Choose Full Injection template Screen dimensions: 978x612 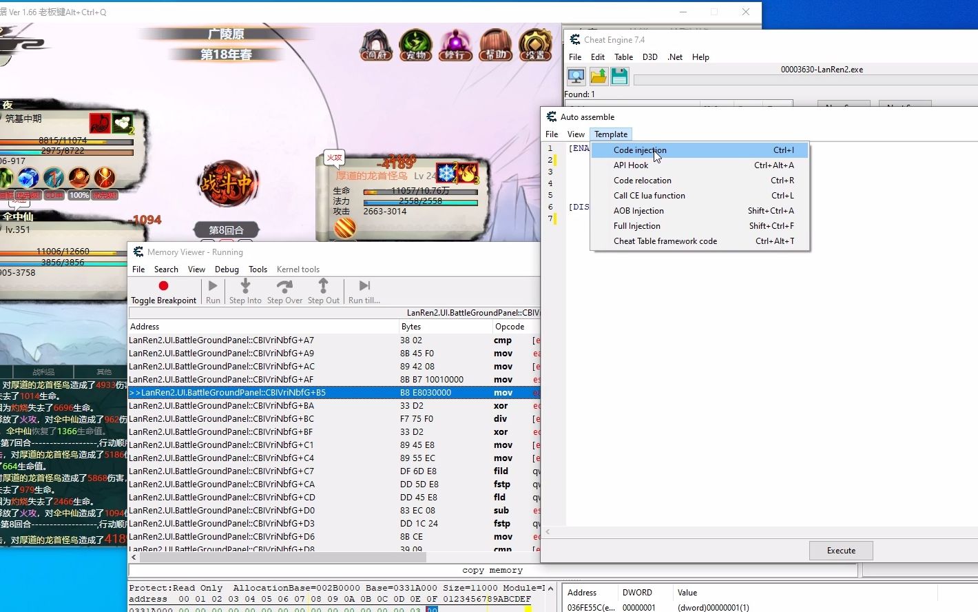coord(700,226)
